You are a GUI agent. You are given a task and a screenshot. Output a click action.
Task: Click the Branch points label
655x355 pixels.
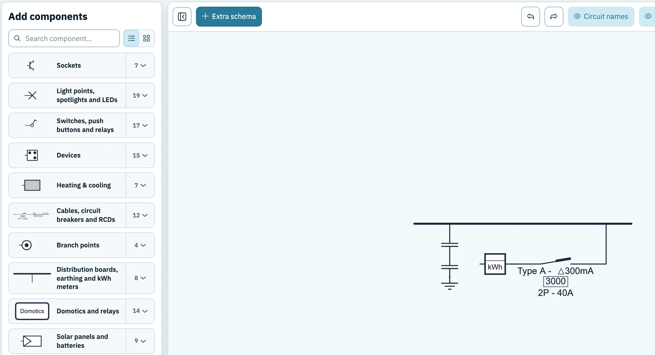78,245
